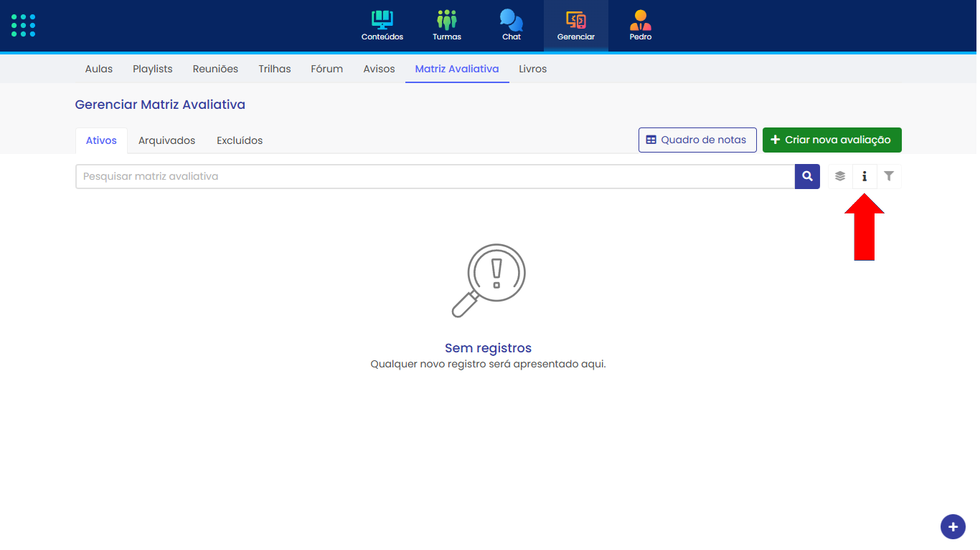The height and width of the screenshot is (550, 980).
Task: Open the Avisos tab
Action: (380, 69)
